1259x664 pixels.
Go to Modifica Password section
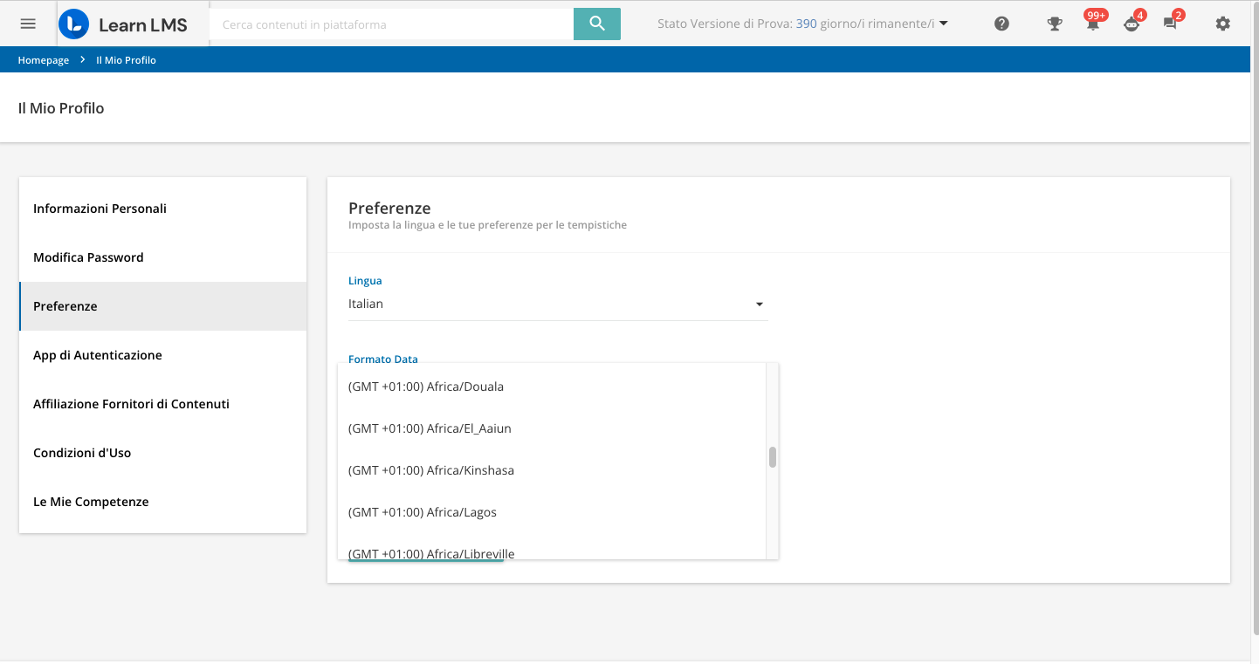click(x=88, y=257)
